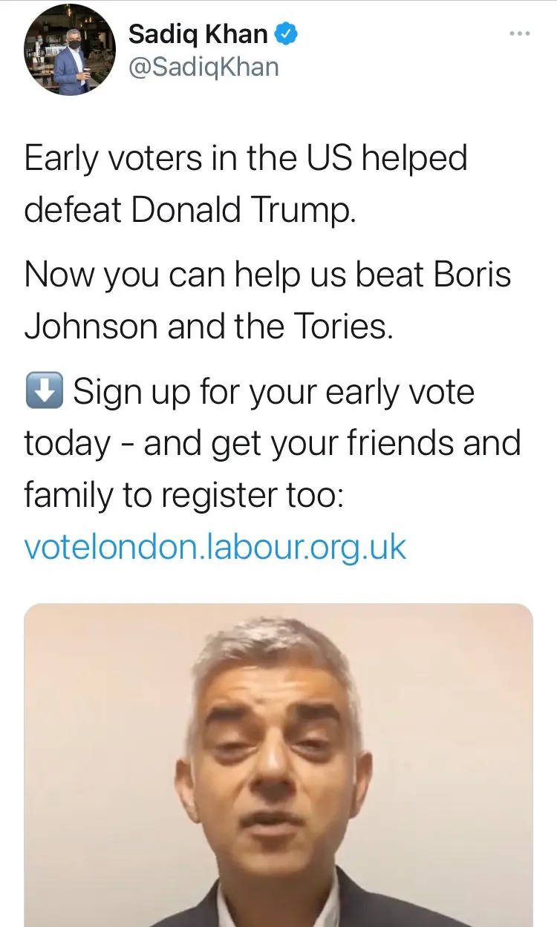
Task: Open the three-dot more options menu
Action: coord(520,33)
